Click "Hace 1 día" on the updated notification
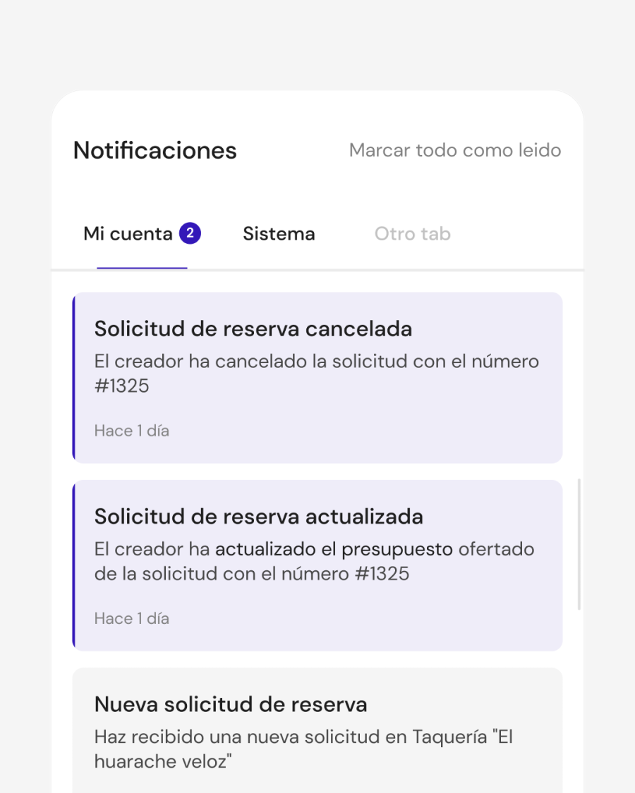This screenshot has height=793, width=635. [x=132, y=618]
